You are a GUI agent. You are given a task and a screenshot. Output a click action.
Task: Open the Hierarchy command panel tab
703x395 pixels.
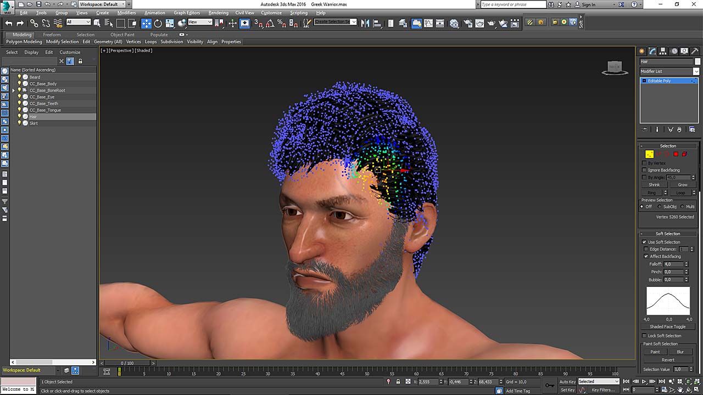[663, 51]
